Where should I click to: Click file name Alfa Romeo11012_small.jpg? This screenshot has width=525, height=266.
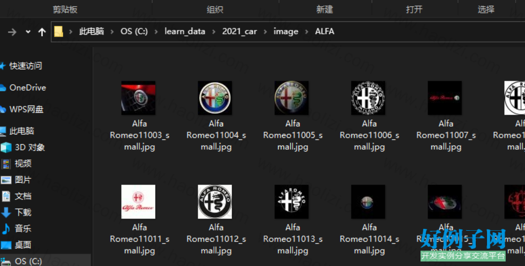[216, 239]
